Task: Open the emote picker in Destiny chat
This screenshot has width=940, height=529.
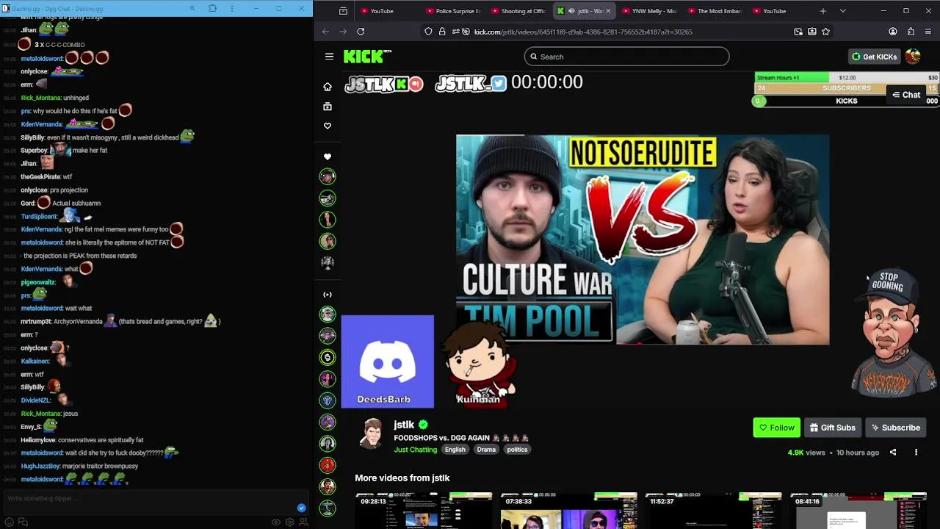Action: pyautogui.click(x=9, y=522)
